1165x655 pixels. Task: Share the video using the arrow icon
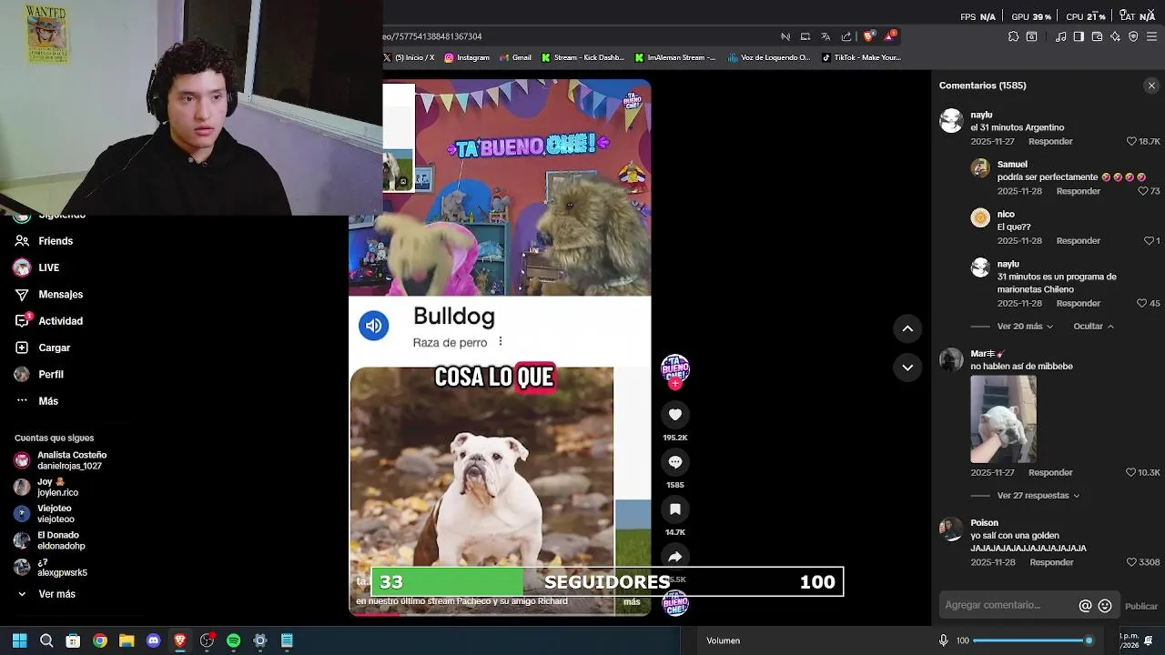coord(674,557)
